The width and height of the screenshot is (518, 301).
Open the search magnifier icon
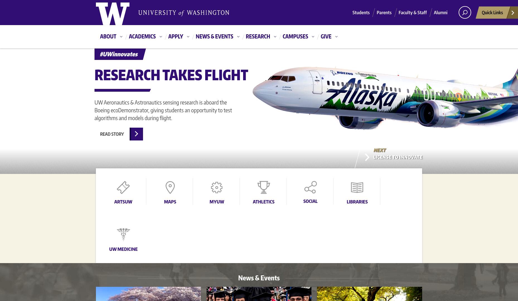pyautogui.click(x=465, y=13)
